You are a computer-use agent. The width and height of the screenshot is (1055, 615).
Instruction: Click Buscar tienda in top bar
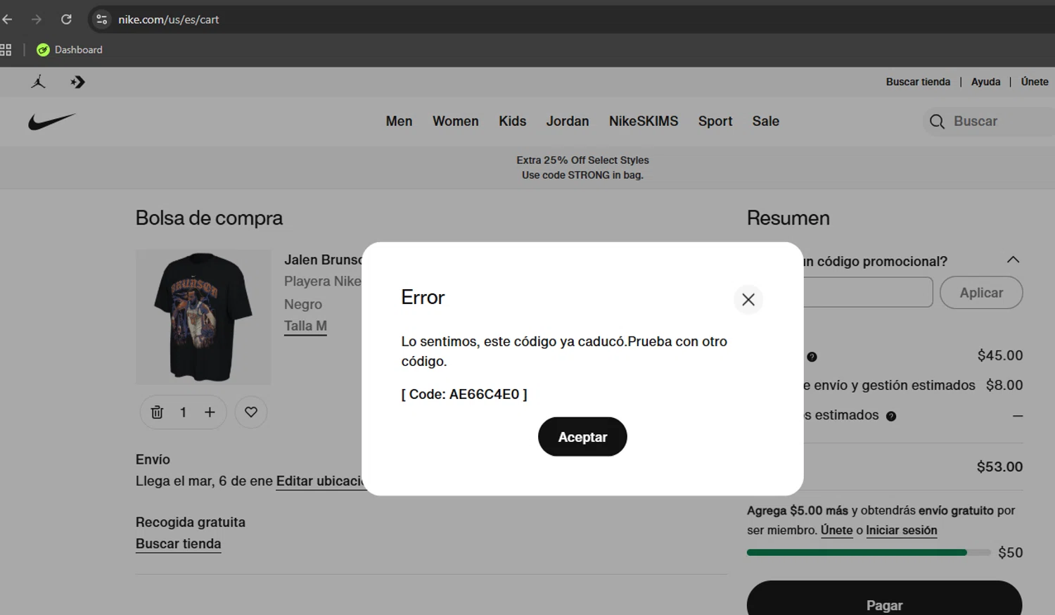tap(918, 82)
